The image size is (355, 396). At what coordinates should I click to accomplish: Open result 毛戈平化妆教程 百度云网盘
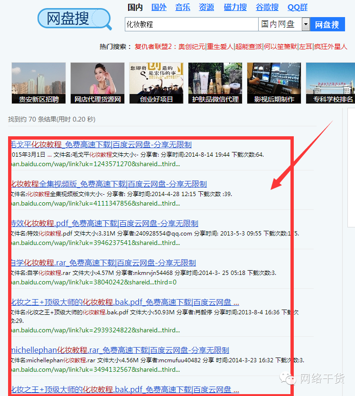click(x=101, y=145)
